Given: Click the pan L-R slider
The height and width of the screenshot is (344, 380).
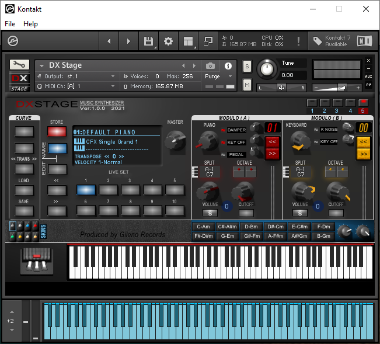Looking at the screenshot, I should [x=281, y=88].
